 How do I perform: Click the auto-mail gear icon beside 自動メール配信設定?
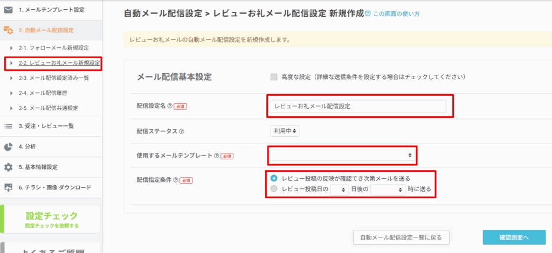coord(8,30)
